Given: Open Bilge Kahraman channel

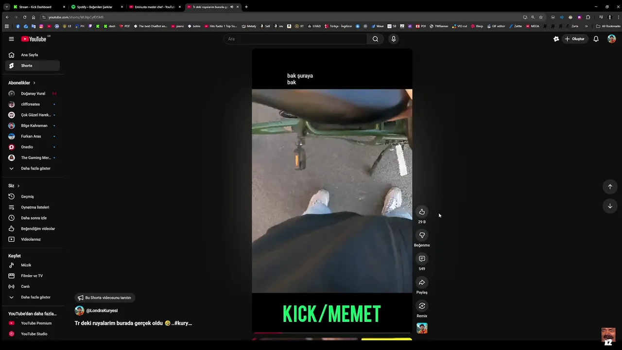Looking at the screenshot, I should click(x=33, y=125).
